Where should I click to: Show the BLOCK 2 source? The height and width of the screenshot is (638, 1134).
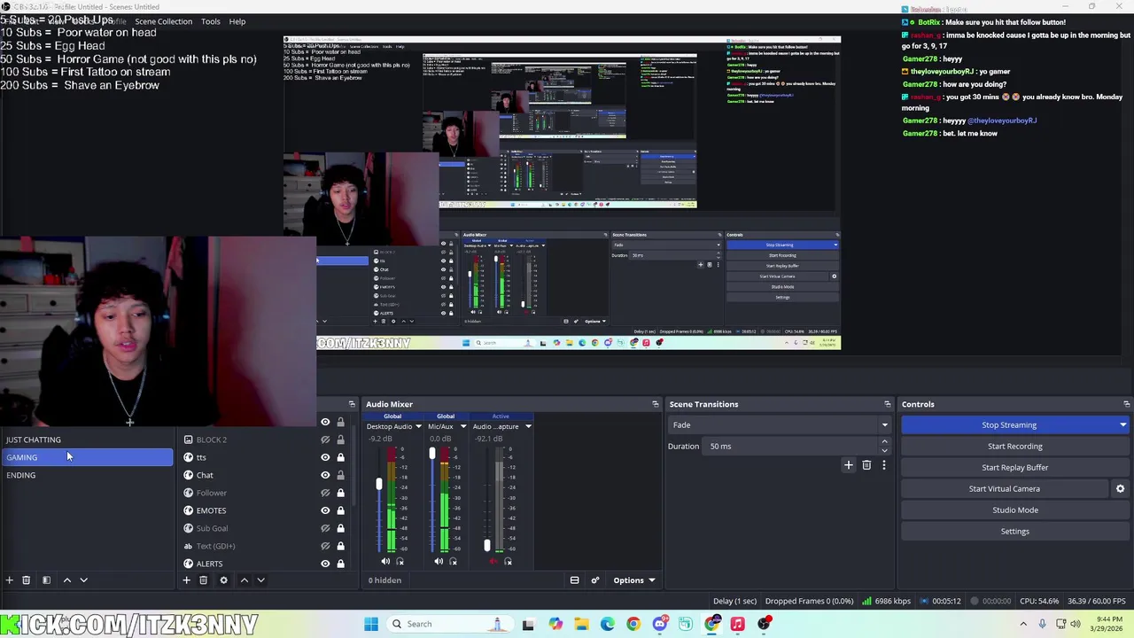pos(325,440)
